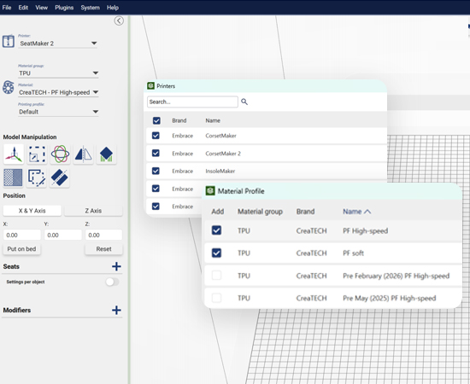Click the Z position input field

coord(103,235)
